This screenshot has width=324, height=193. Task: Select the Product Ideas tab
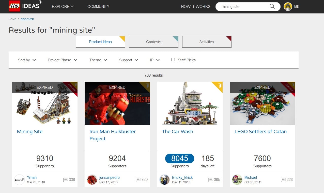click(x=100, y=42)
